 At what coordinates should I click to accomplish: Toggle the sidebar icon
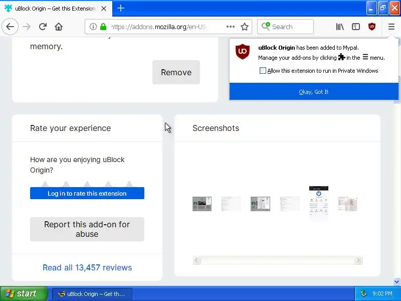(x=356, y=27)
